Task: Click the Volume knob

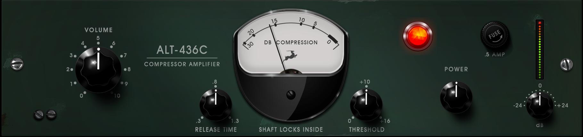Action: coord(98,70)
